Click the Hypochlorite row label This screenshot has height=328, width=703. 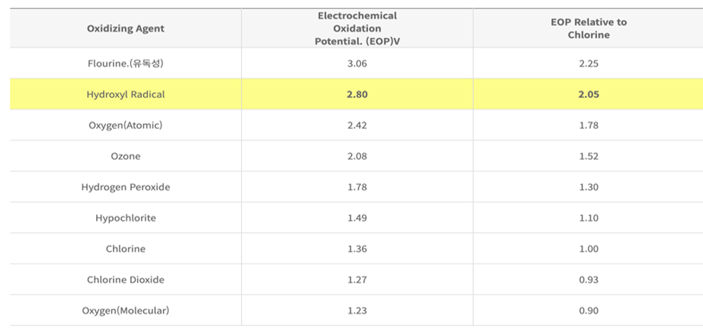click(125, 218)
